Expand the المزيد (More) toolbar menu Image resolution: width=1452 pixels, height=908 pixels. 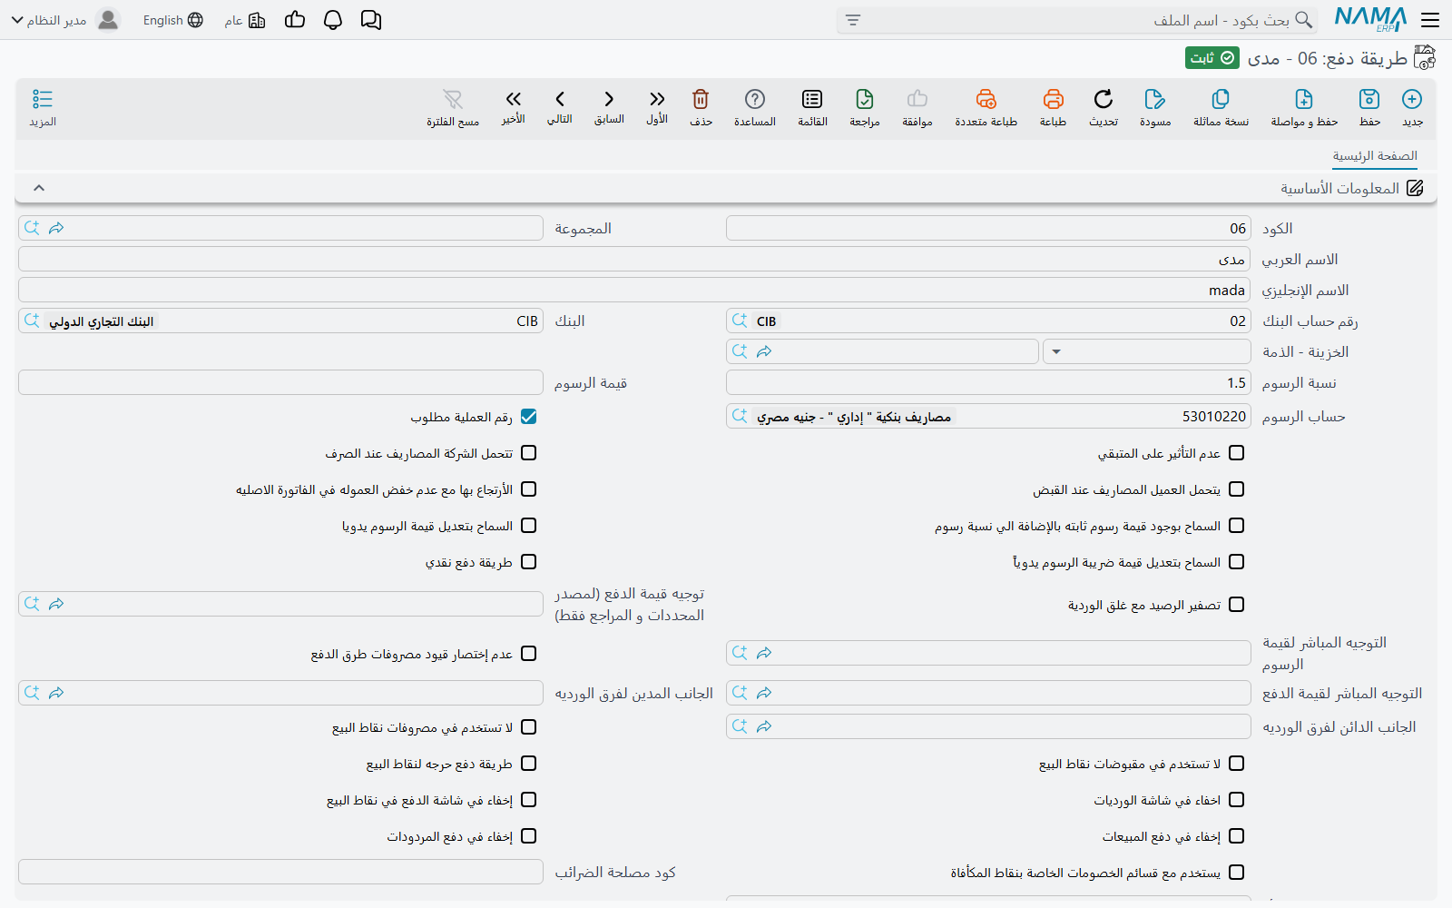(x=43, y=107)
